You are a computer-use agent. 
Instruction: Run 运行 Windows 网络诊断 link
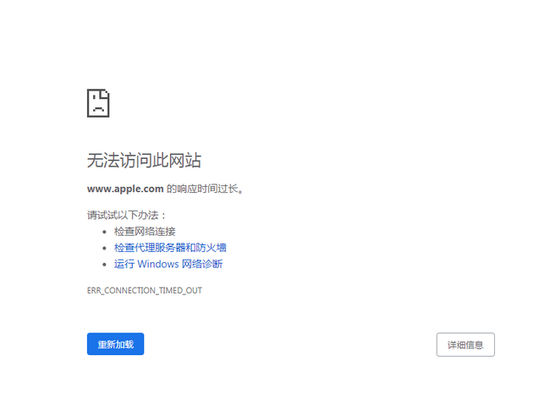coord(168,264)
